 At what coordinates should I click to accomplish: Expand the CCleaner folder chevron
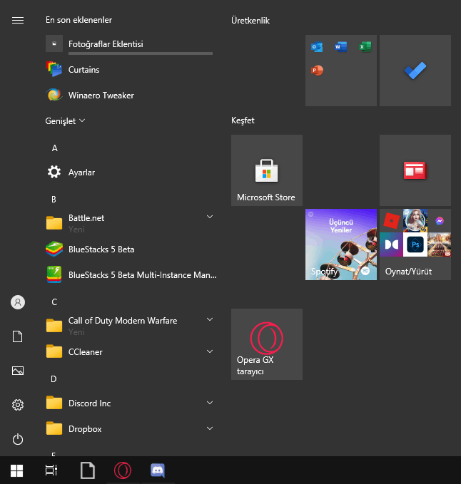[x=210, y=351]
